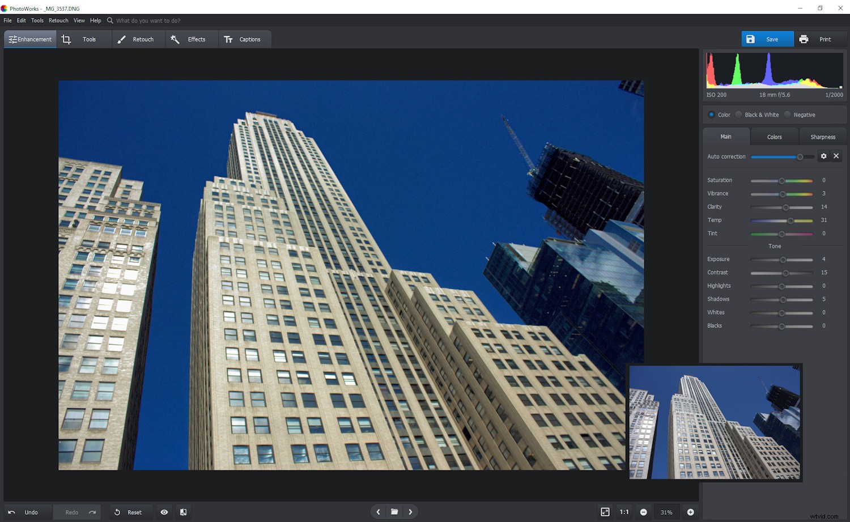Open the Retouch brush tools
The image size is (850, 522).
click(138, 39)
